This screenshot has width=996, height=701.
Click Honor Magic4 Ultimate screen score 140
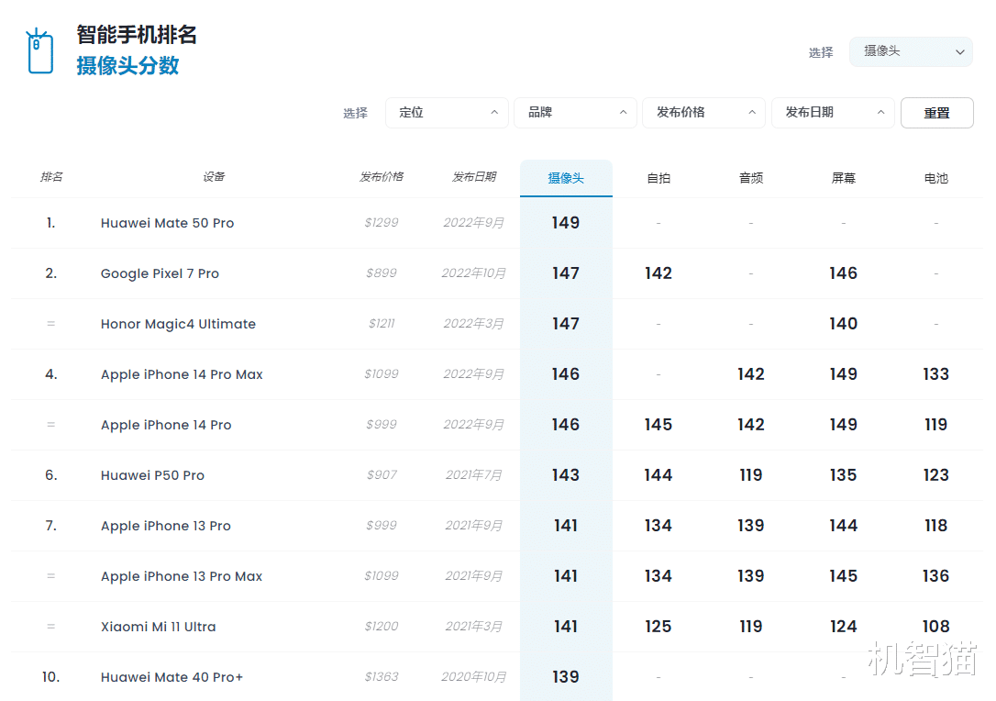tap(843, 324)
